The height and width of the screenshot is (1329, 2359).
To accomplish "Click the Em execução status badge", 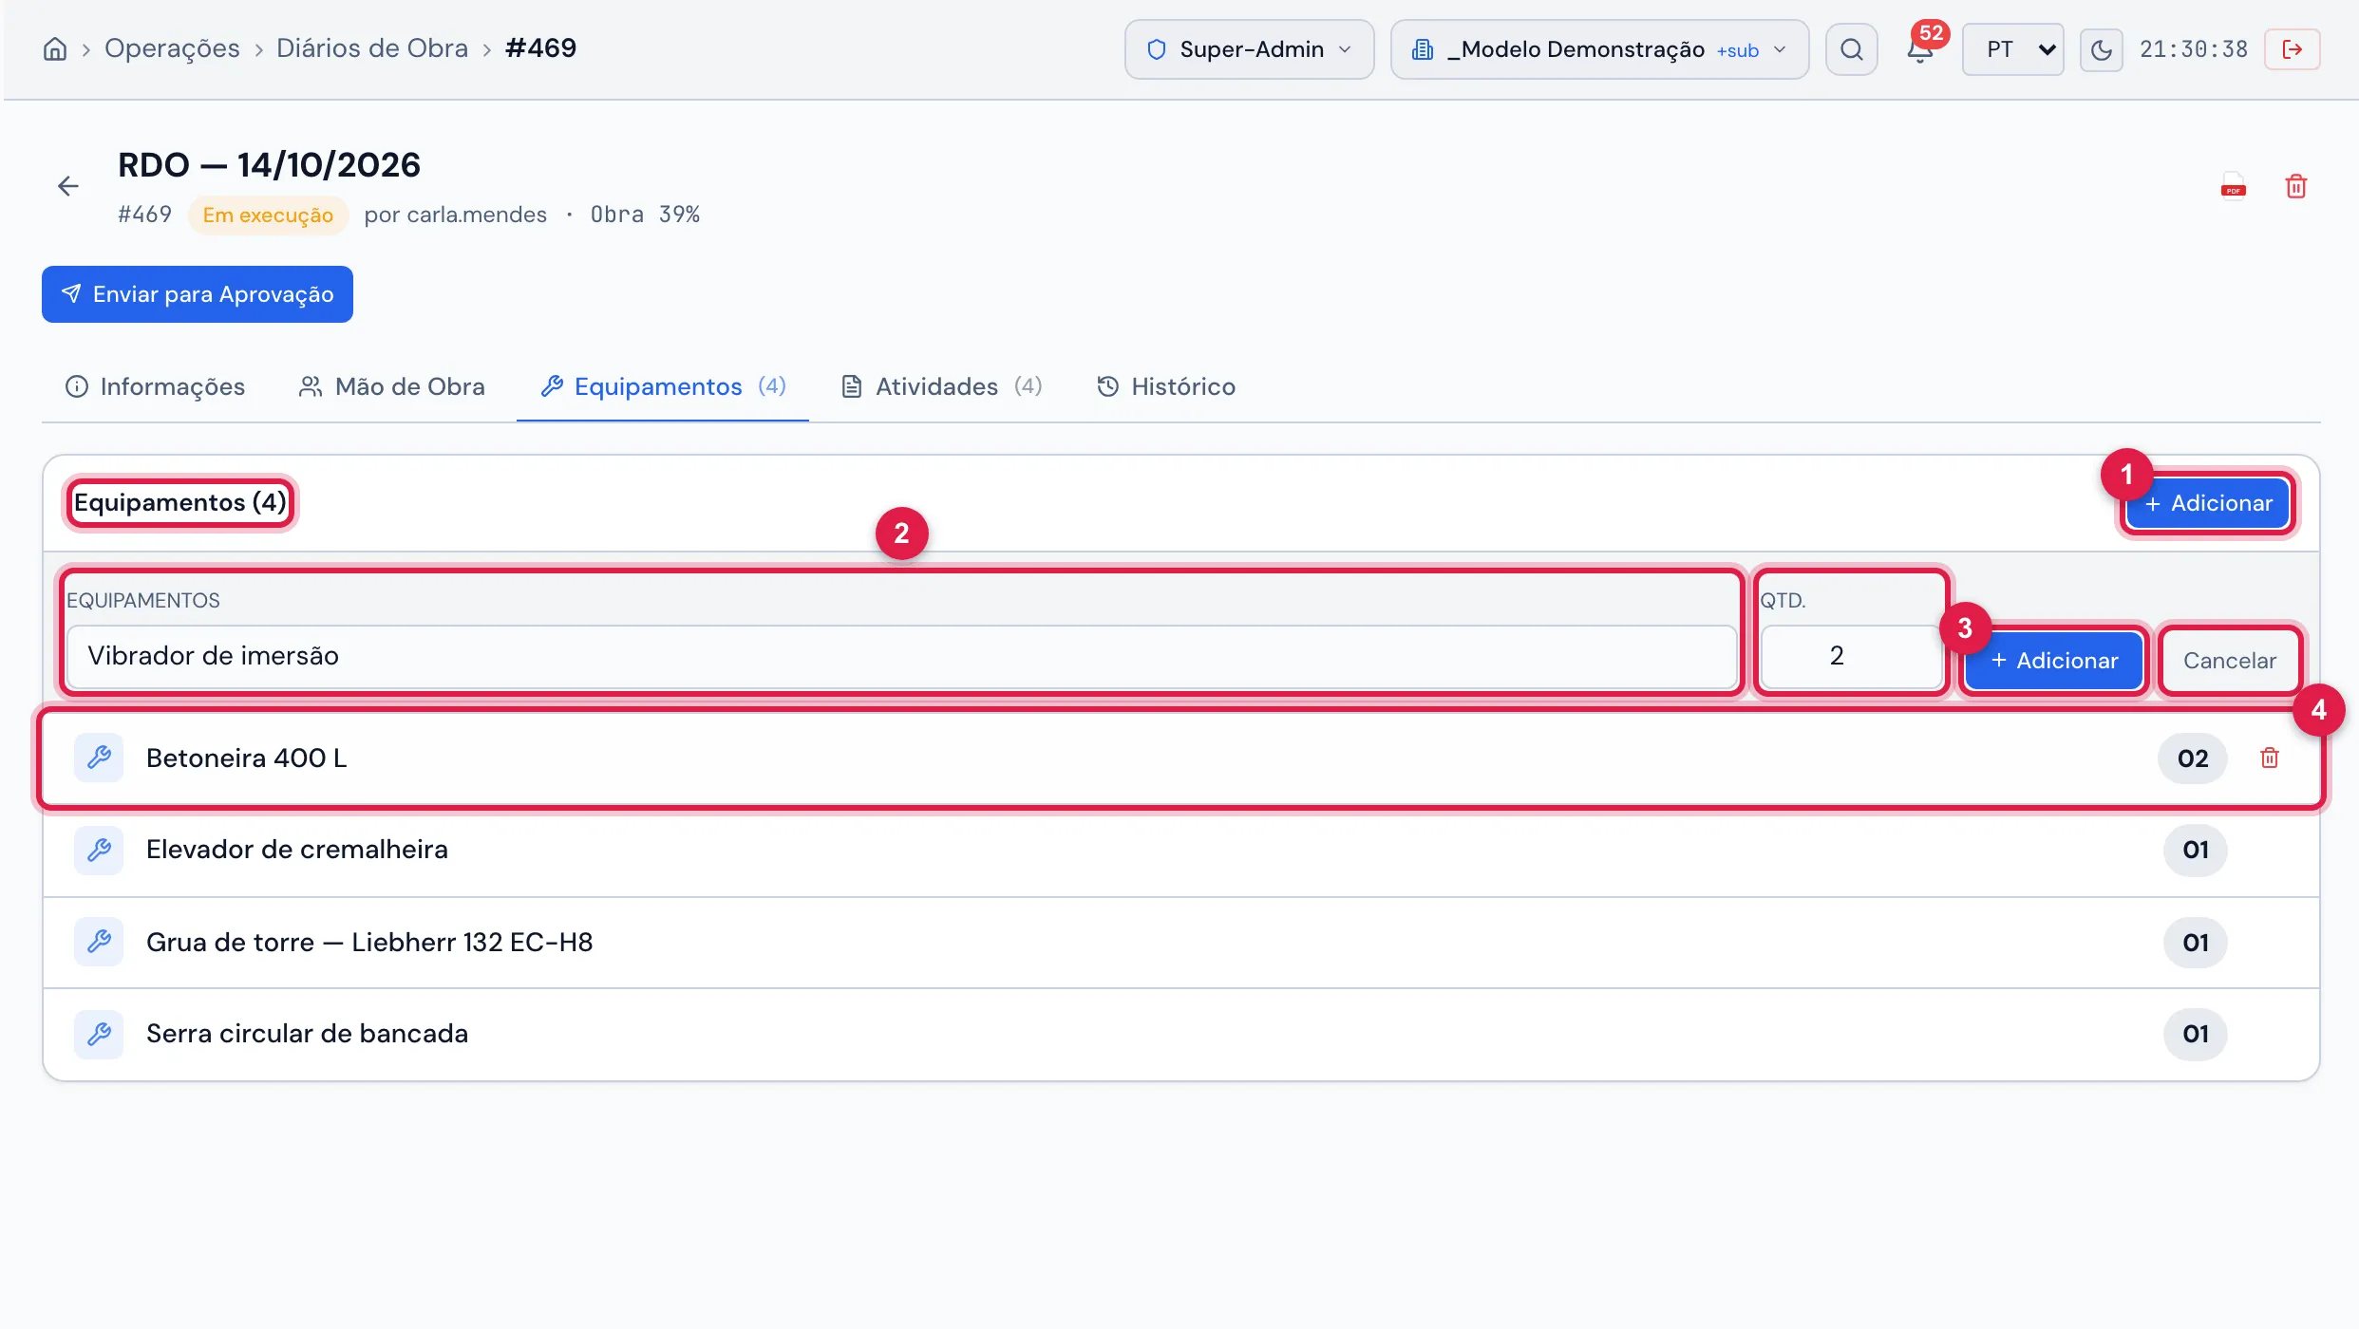I will point(268,215).
